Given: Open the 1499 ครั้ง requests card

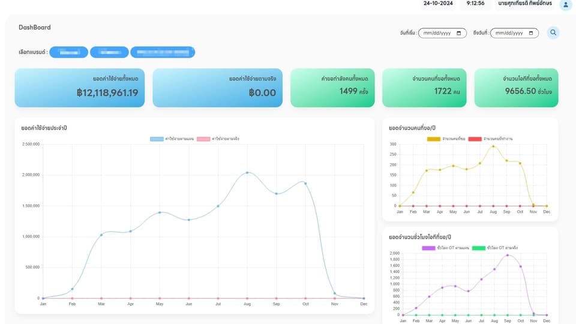Looking at the screenshot, I should coord(332,88).
